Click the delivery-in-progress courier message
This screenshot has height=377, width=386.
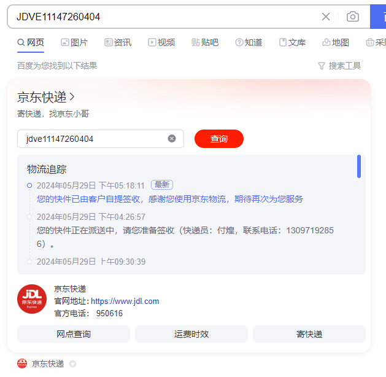click(x=185, y=237)
